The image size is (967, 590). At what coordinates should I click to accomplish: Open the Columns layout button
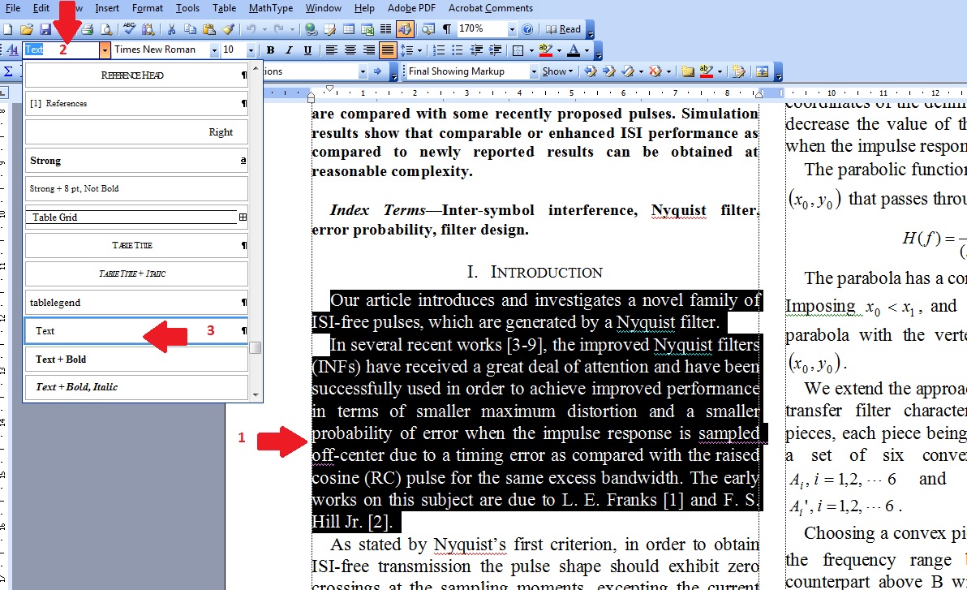(x=386, y=29)
